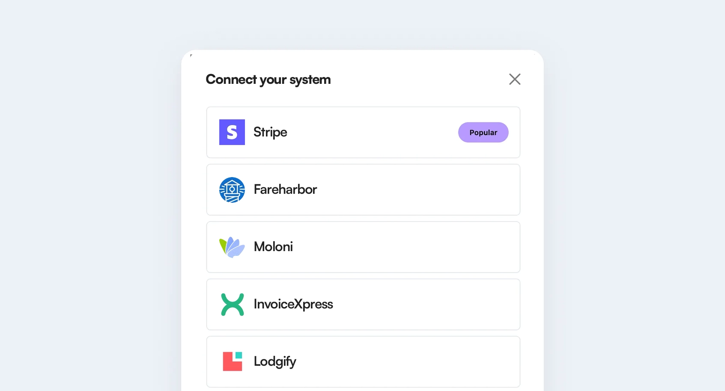Click the Connect your system heading
725x391 pixels.
coord(268,80)
